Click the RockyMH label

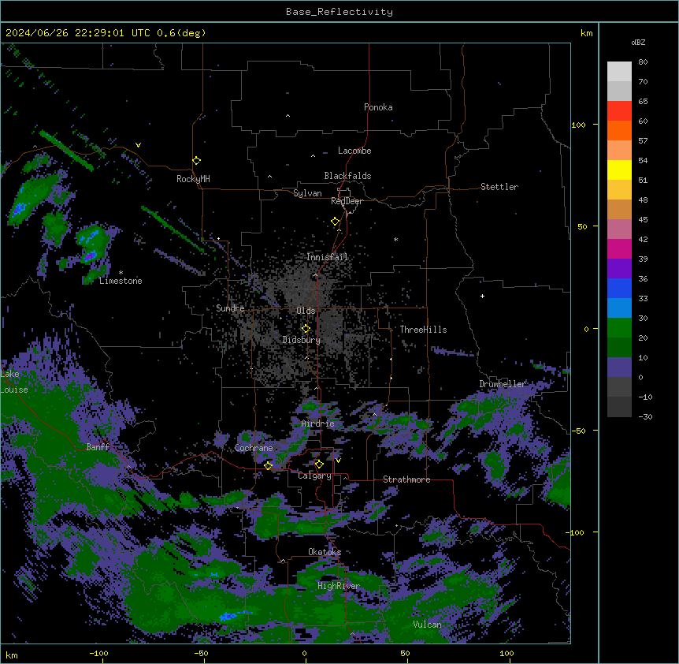(x=193, y=179)
